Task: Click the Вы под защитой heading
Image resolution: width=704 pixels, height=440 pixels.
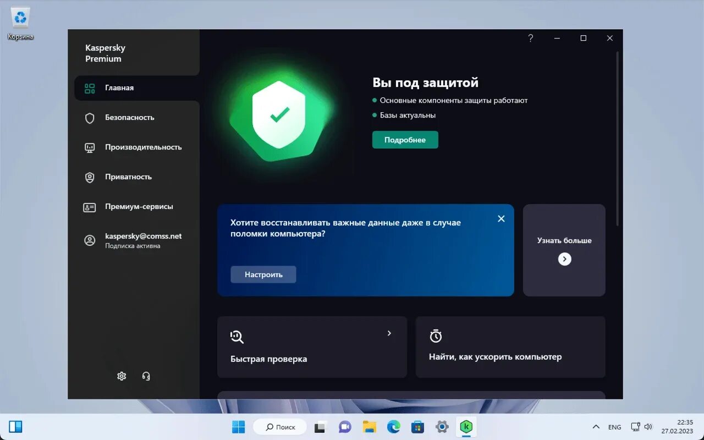Action: [426, 82]
